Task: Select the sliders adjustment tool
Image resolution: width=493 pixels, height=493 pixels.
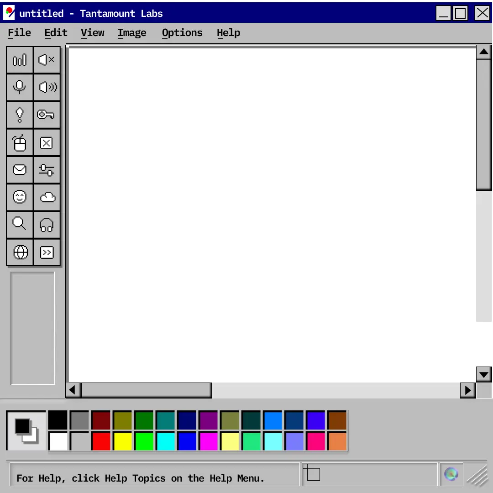Action: [47, 170]
